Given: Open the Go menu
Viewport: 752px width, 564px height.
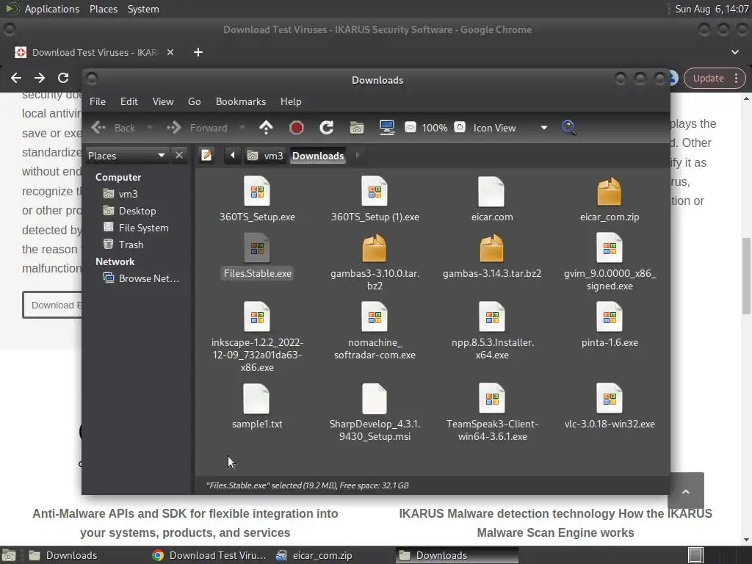Looking at the screenshot, I should pos(194,101).
